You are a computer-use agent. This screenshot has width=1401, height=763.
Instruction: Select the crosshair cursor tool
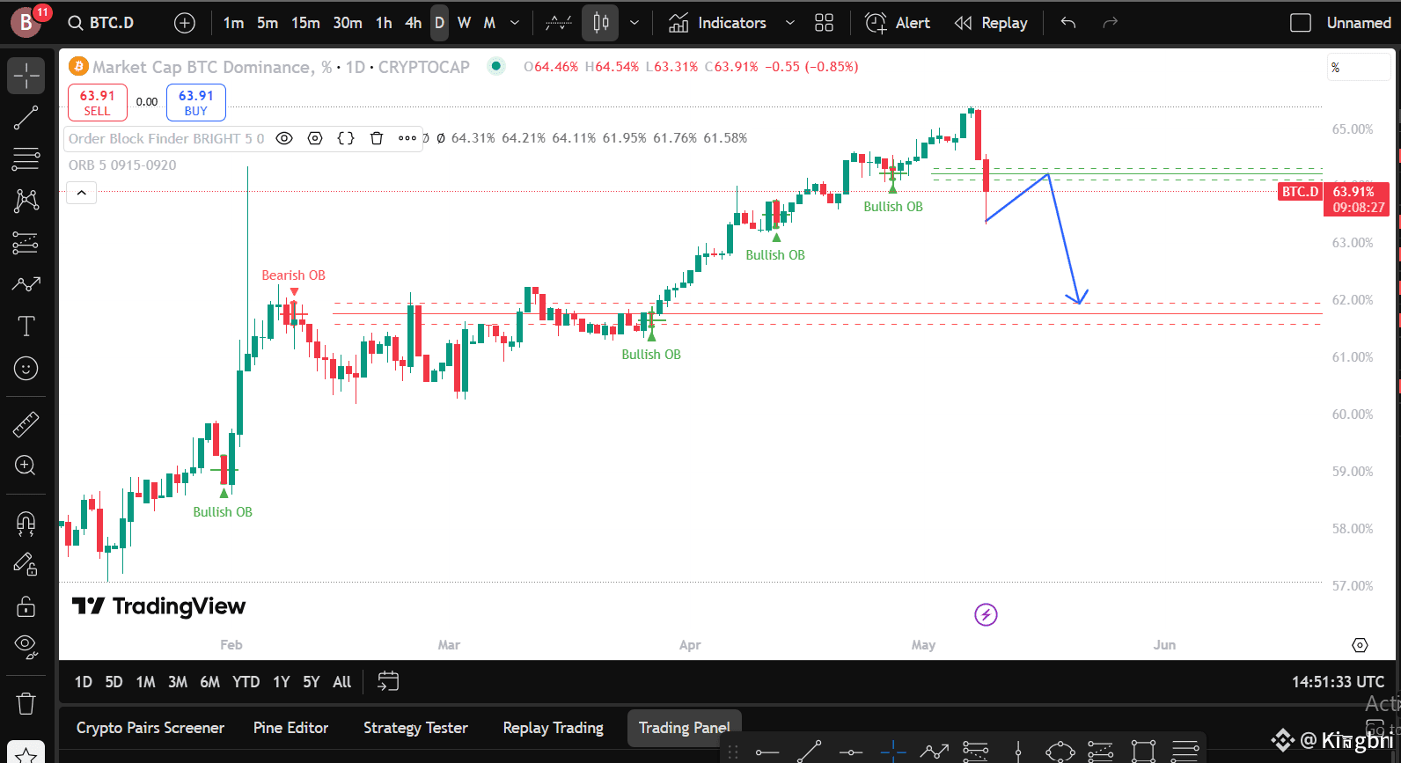tap(26, 76)
